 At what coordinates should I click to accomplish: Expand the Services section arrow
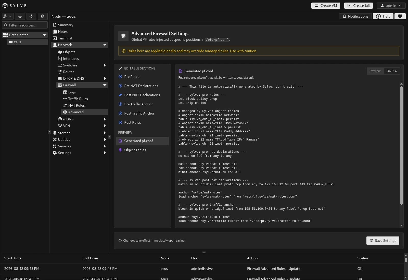[105, 146]
